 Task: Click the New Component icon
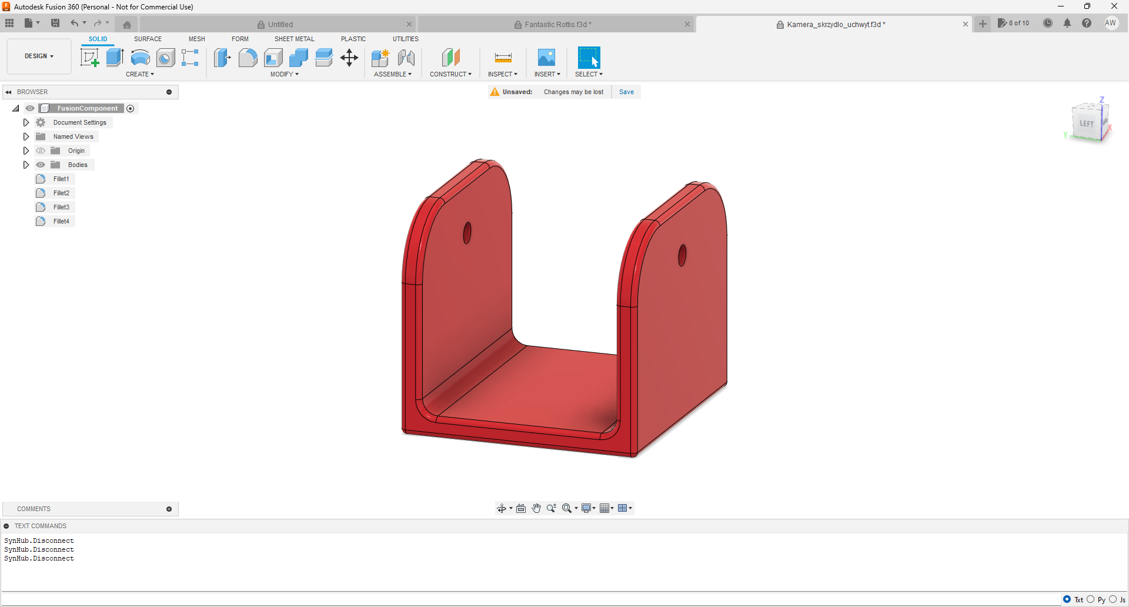tap(380, 58)
